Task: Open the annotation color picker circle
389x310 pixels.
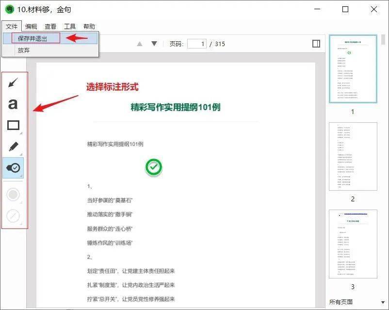Action: 14,195
